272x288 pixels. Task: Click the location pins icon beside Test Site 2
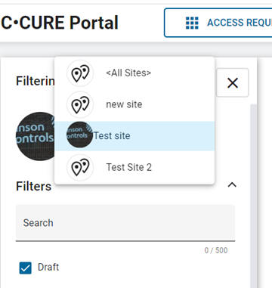80,167
